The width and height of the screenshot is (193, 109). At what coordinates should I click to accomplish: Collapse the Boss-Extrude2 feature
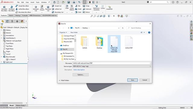[2, 57]
